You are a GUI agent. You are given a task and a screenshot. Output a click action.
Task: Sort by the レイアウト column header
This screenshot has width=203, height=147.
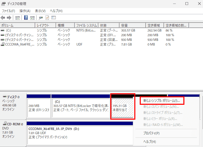45,25
